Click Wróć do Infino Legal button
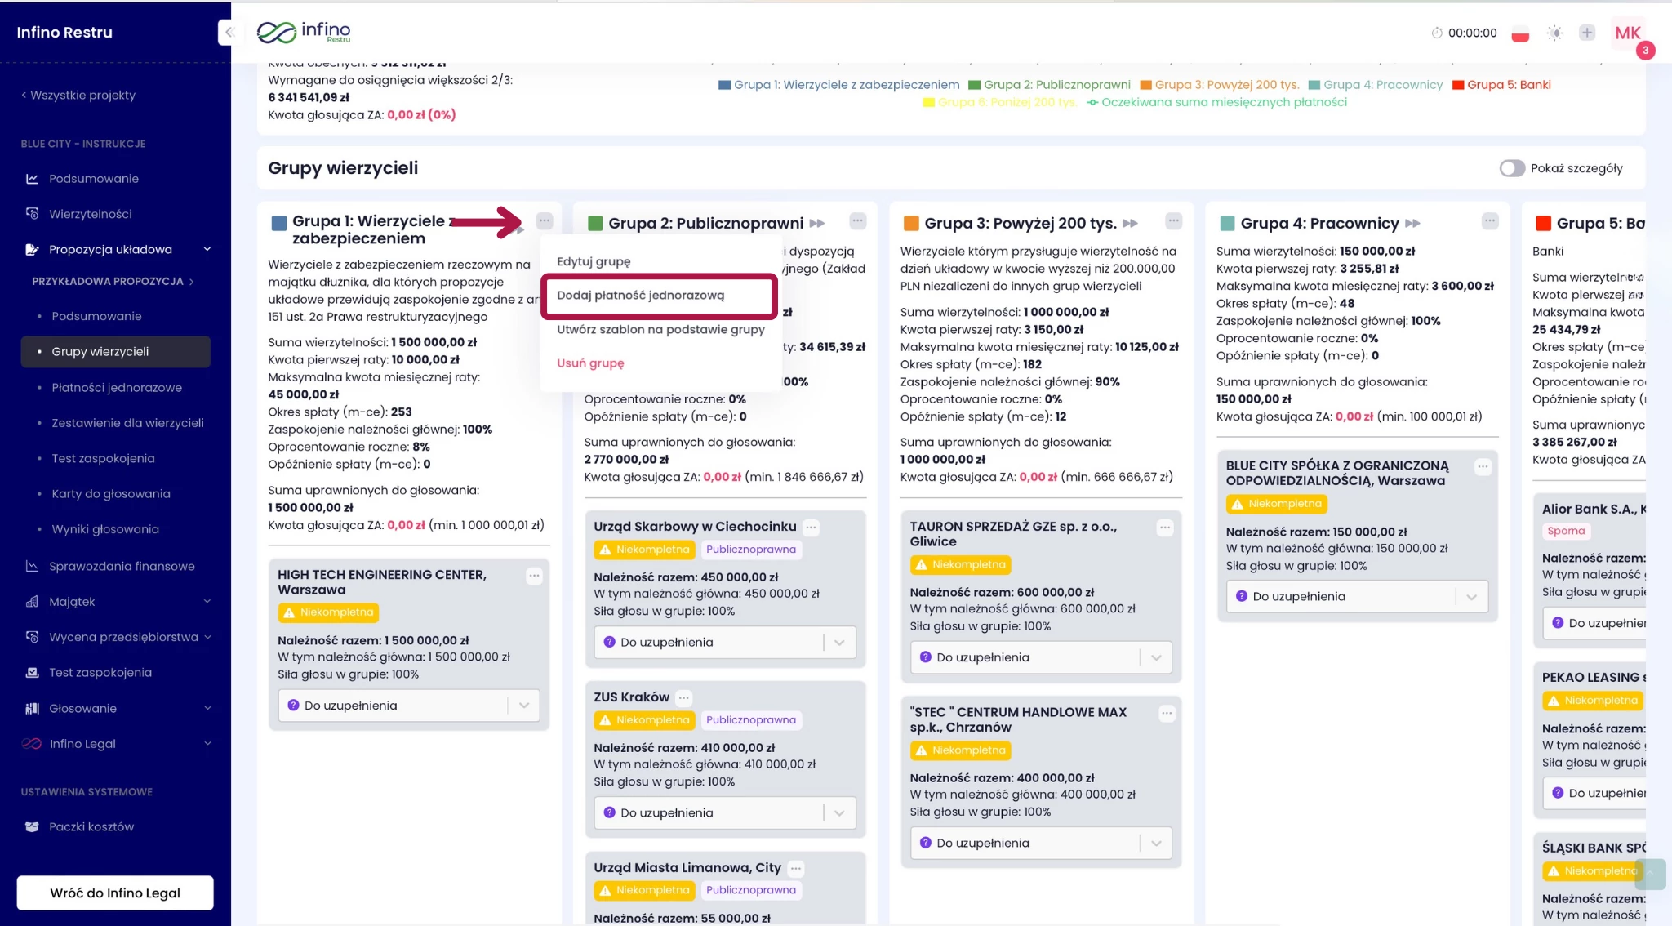The image size is (1672, 926). coord(115,893)
